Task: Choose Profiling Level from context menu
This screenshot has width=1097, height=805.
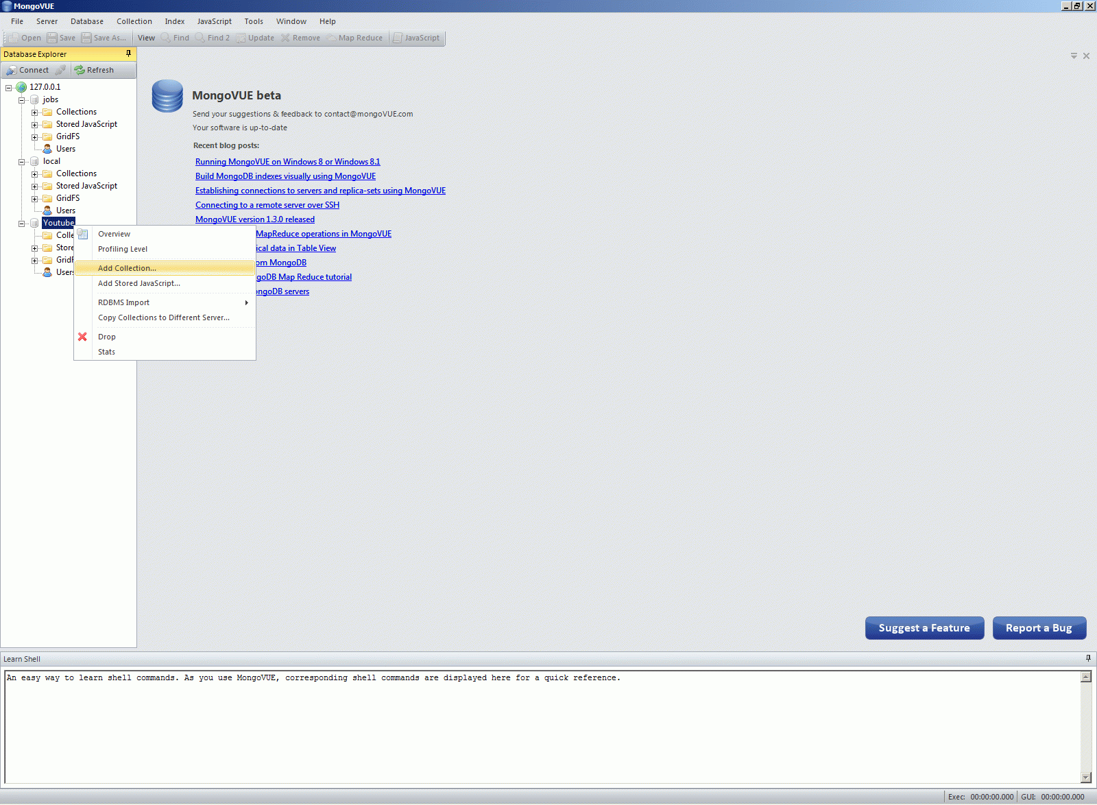Action: [165, 249]
